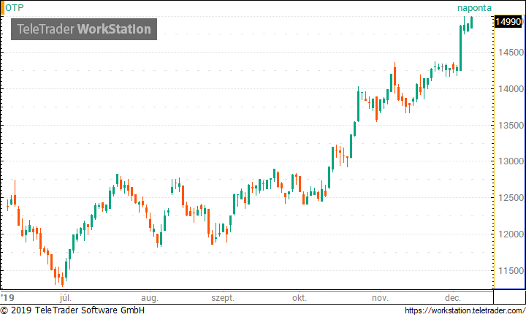Click the 11500 price axis label
Viewport: 526px width, 317px height.
[x=511, y=271]
